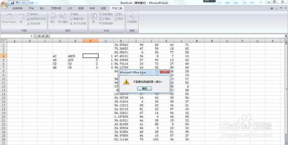Click XML 导入 import

[x=119, y=14]
